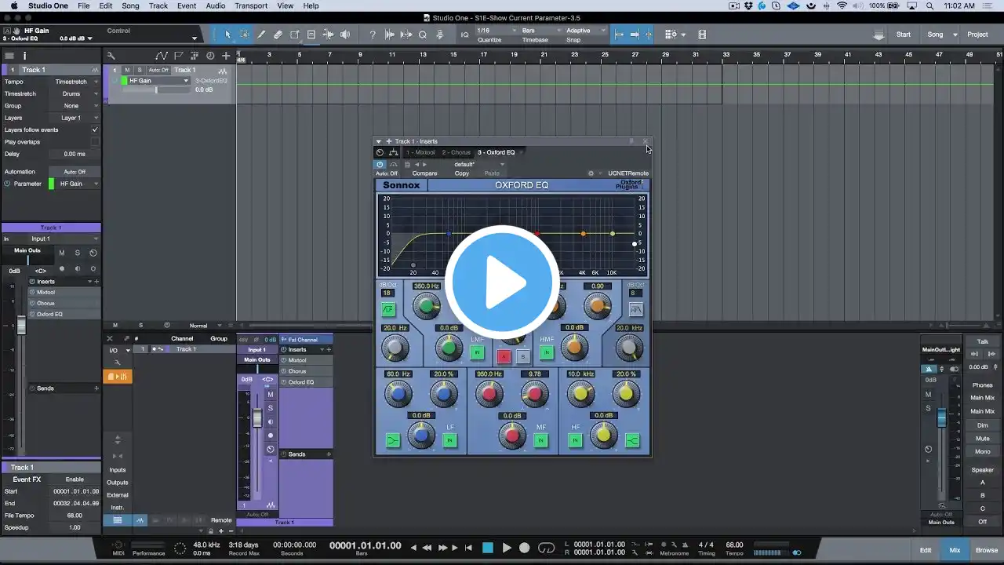Open the Timestretch Drums dropdown

76,93
